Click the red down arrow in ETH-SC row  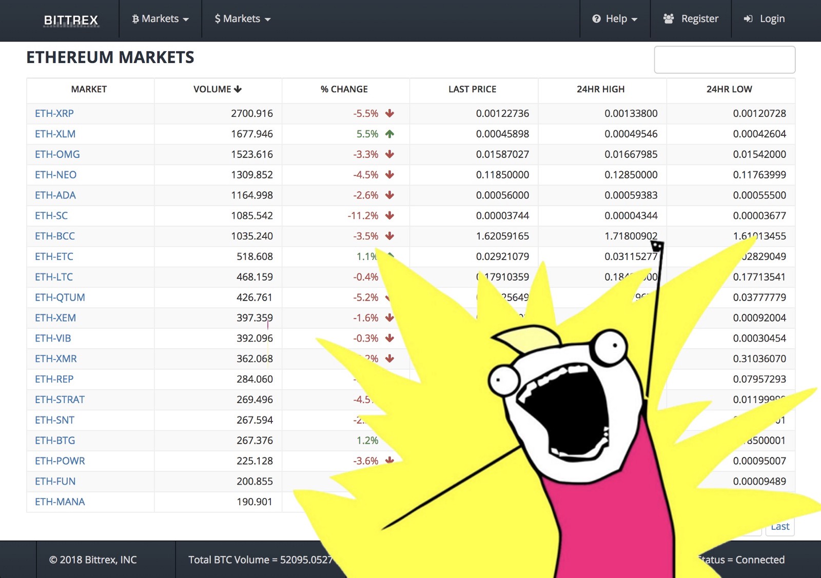[x=390, y=216]
